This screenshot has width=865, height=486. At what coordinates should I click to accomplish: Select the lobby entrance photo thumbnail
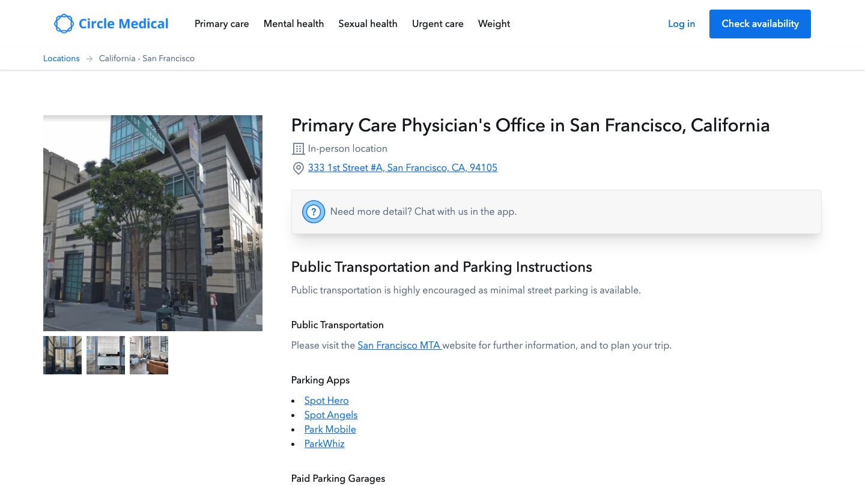tap(62, 355)
